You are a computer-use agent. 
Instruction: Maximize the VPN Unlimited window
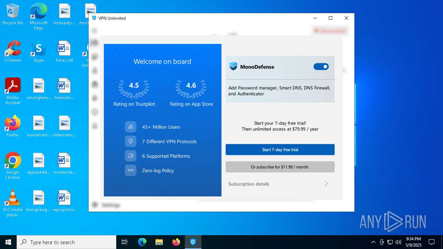(x=331, y=18)
